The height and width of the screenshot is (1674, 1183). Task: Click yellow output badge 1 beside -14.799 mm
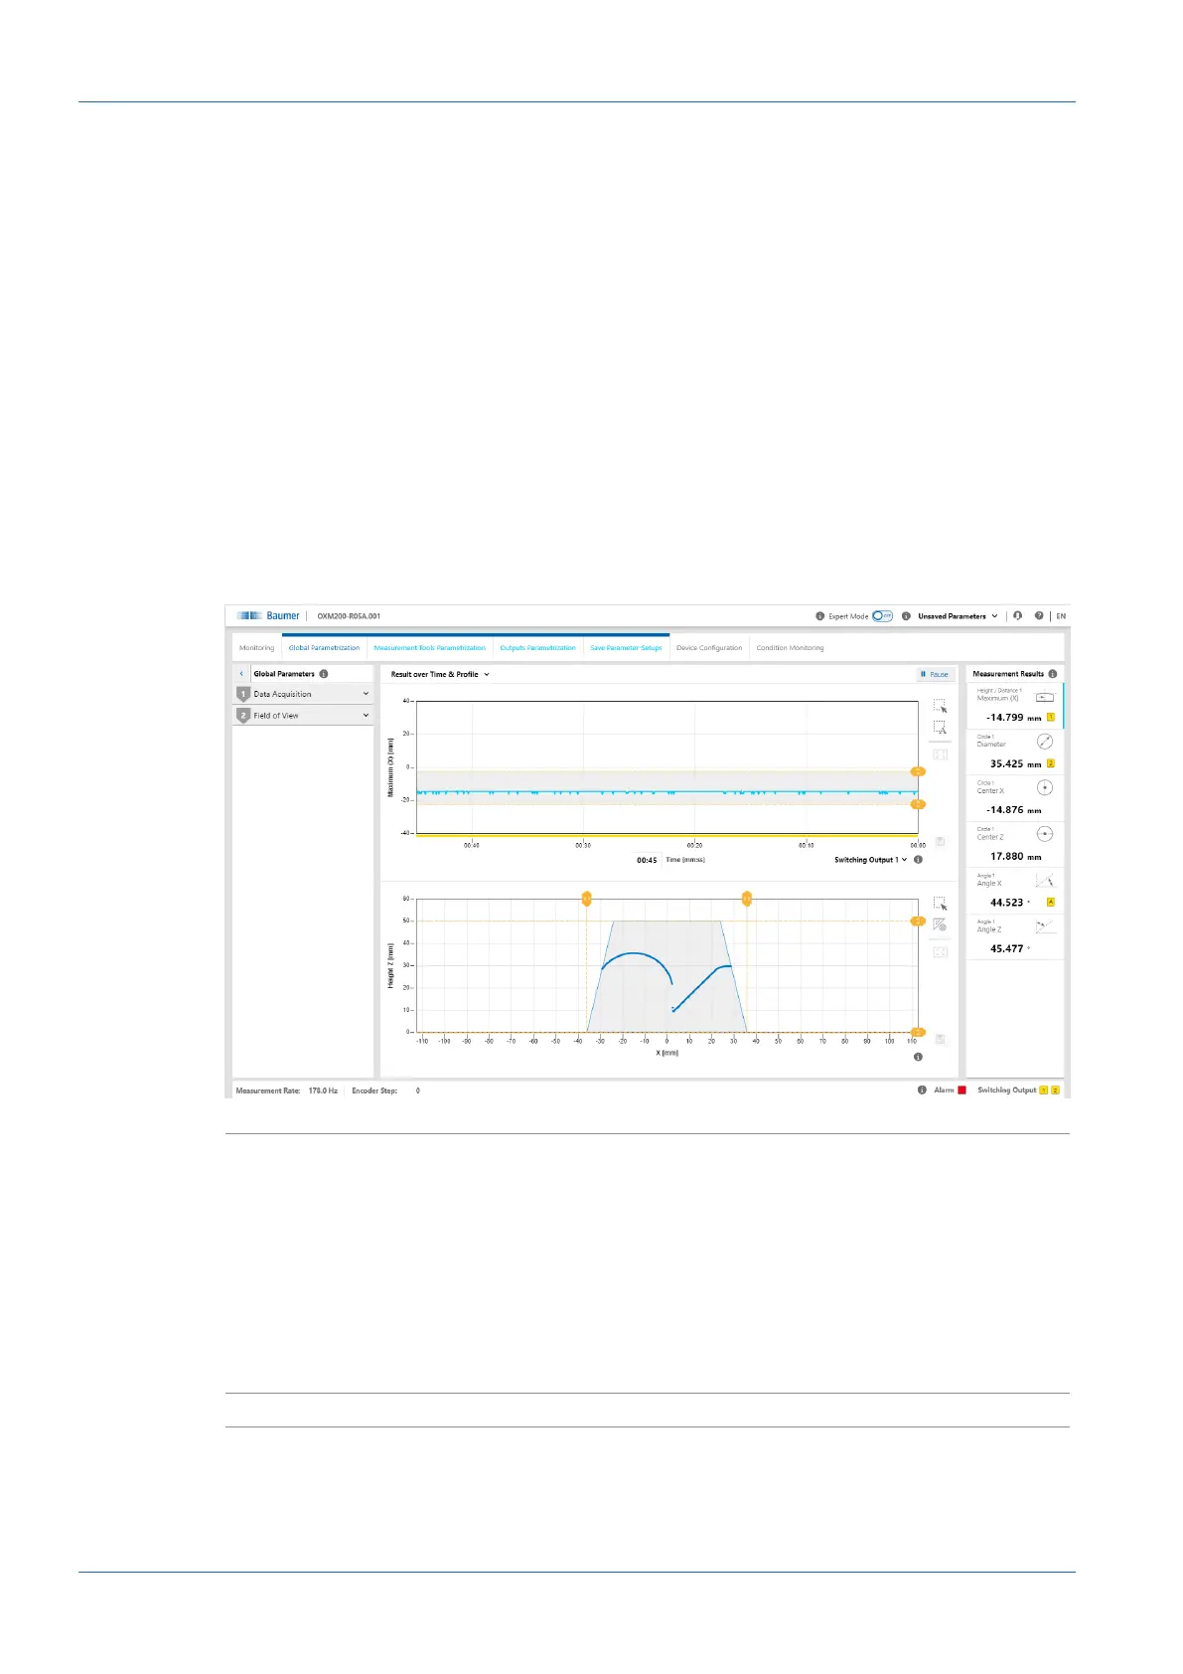(x=1051, y=717)
